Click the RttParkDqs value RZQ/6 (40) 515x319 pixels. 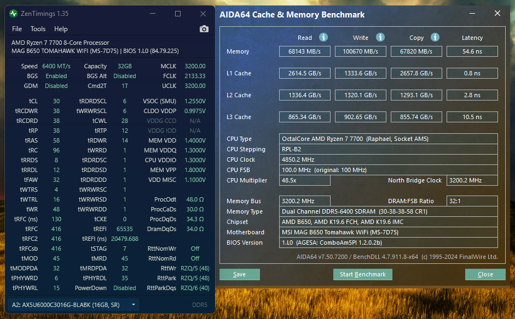(195, 288)
